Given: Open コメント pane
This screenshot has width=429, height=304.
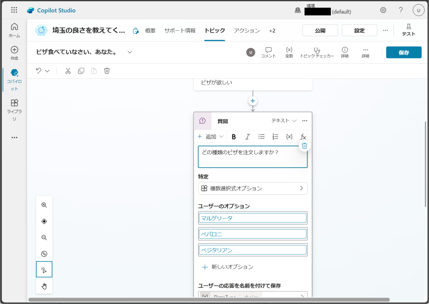Looking at the screenshot, I should pos(268,52).
